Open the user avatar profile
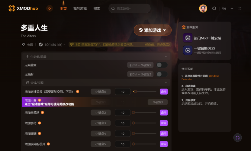 pyautogui.click(x=203, y=8)
